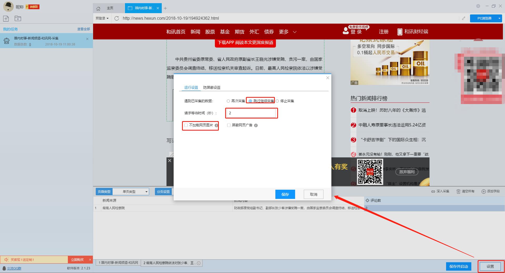
Task: Click info icon beside 不加载网页图片
Action: [x=216, y=126]
